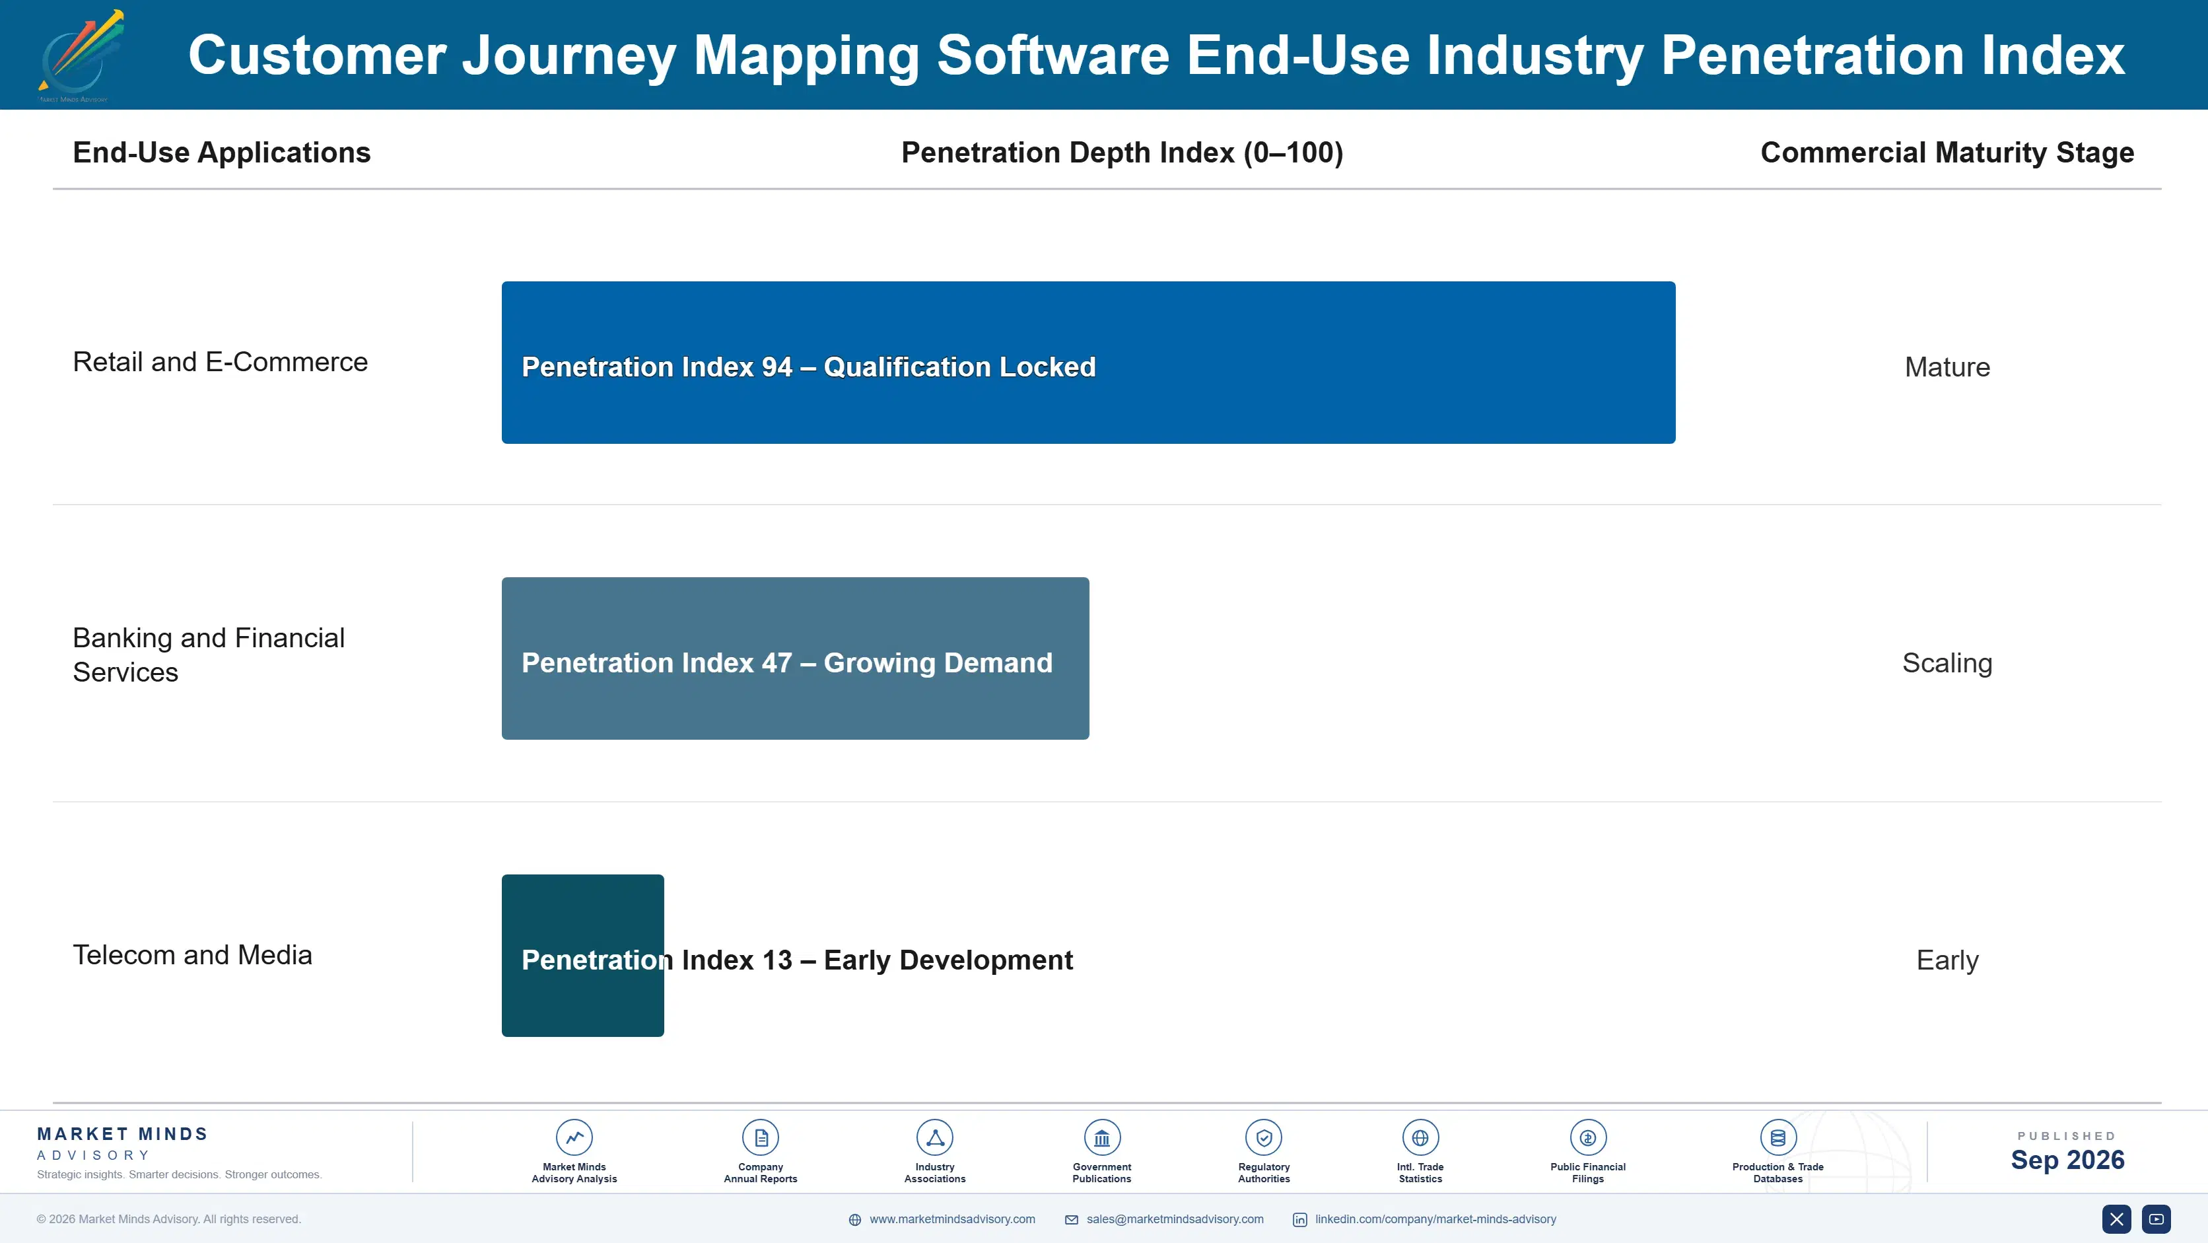Click the Strategic insights tagline text
The image size is (2208, 1243).
pos(179,1174)
